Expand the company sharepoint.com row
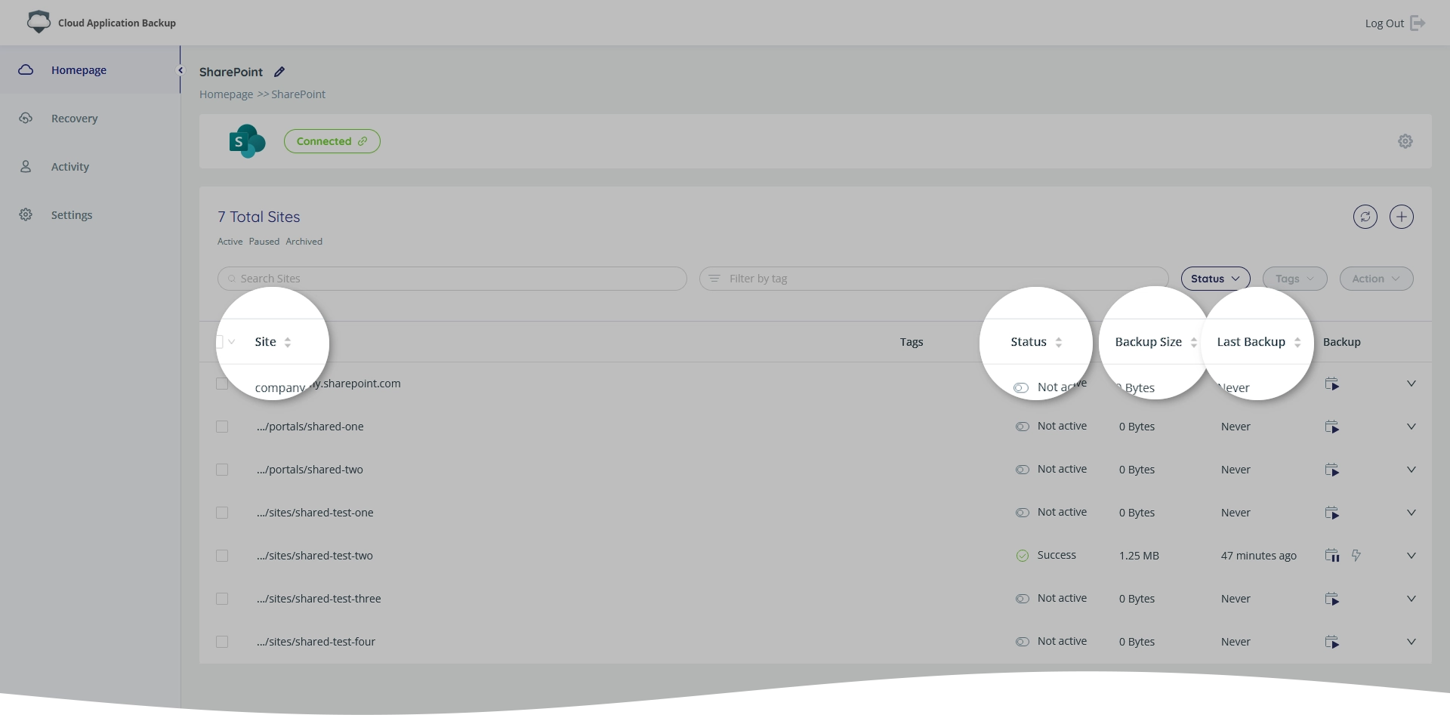This screenshot has height=715, width=1450. pyautogui.click(x=1411, y=384)
